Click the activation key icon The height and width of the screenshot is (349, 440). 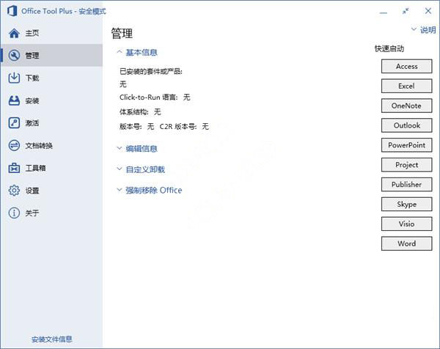pyautogui.click(x=13, y=122)
